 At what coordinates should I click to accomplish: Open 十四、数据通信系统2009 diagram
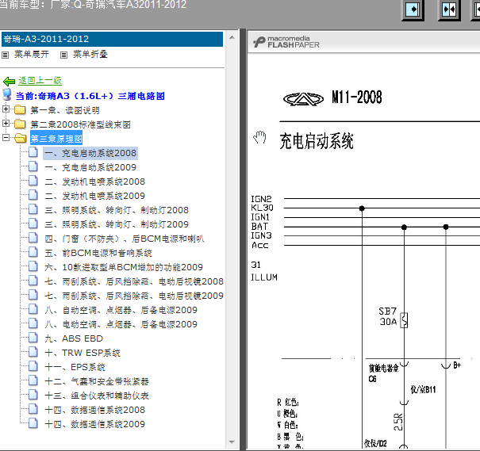[94, 424]
